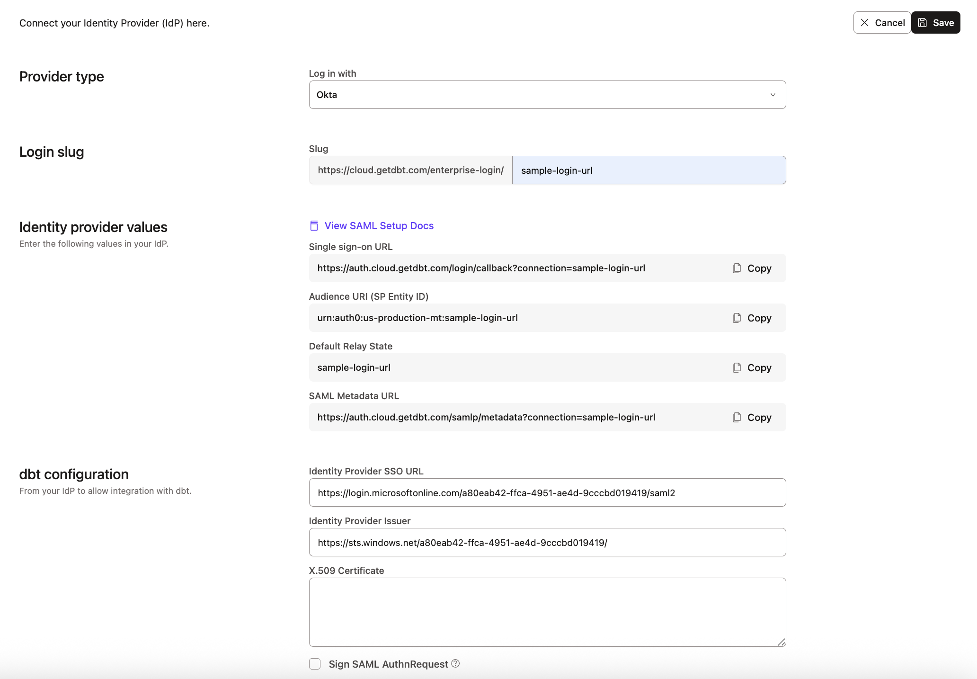The image size is (977, 679).
Task: Copy the Audience URI value
Action: pyautogui.click(x=752, y=318)
